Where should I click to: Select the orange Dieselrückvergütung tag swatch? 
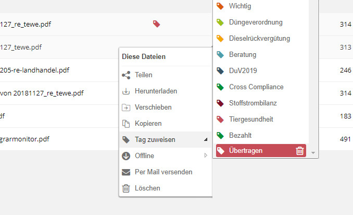point(220,38)
